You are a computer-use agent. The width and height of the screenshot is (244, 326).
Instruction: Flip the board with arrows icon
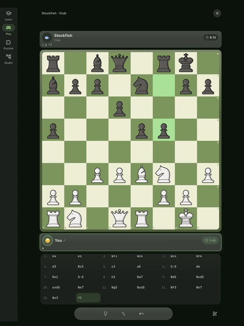point(123,313)
